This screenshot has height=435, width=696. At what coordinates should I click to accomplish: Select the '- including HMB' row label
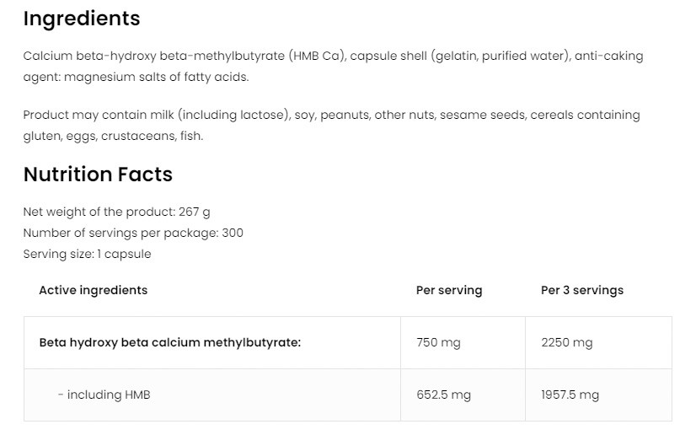(104, 395)
